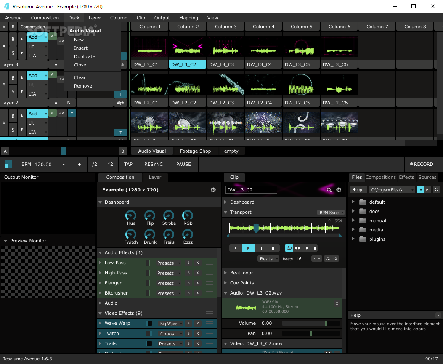Adjust the Flip dashboard knob
The width and height of the screenshot is (443, 364).
point(150,215)
